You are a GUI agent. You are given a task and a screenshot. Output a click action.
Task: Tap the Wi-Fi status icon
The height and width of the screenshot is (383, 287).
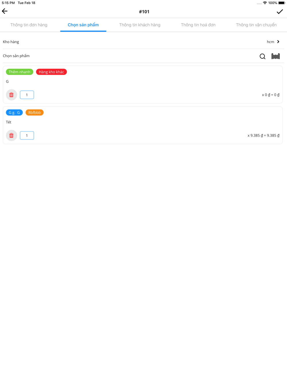click(265, 3)
